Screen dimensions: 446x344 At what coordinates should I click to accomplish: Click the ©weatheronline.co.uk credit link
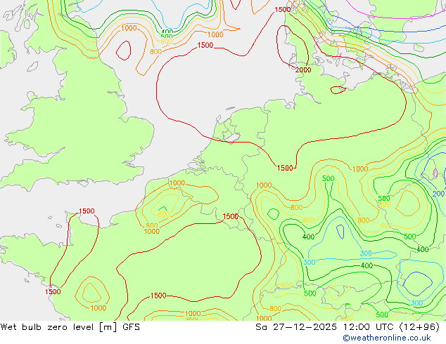[386, 338]
